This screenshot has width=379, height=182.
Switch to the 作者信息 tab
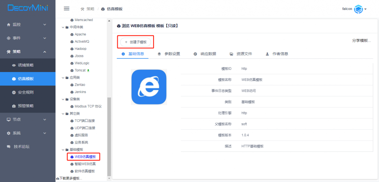[277, 54]
